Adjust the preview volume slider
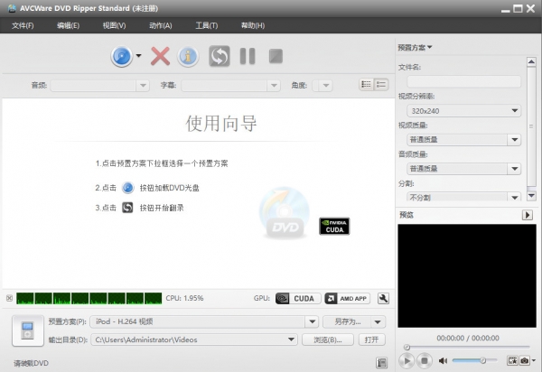This screenshot has width=542, height=372. [474, 360]
